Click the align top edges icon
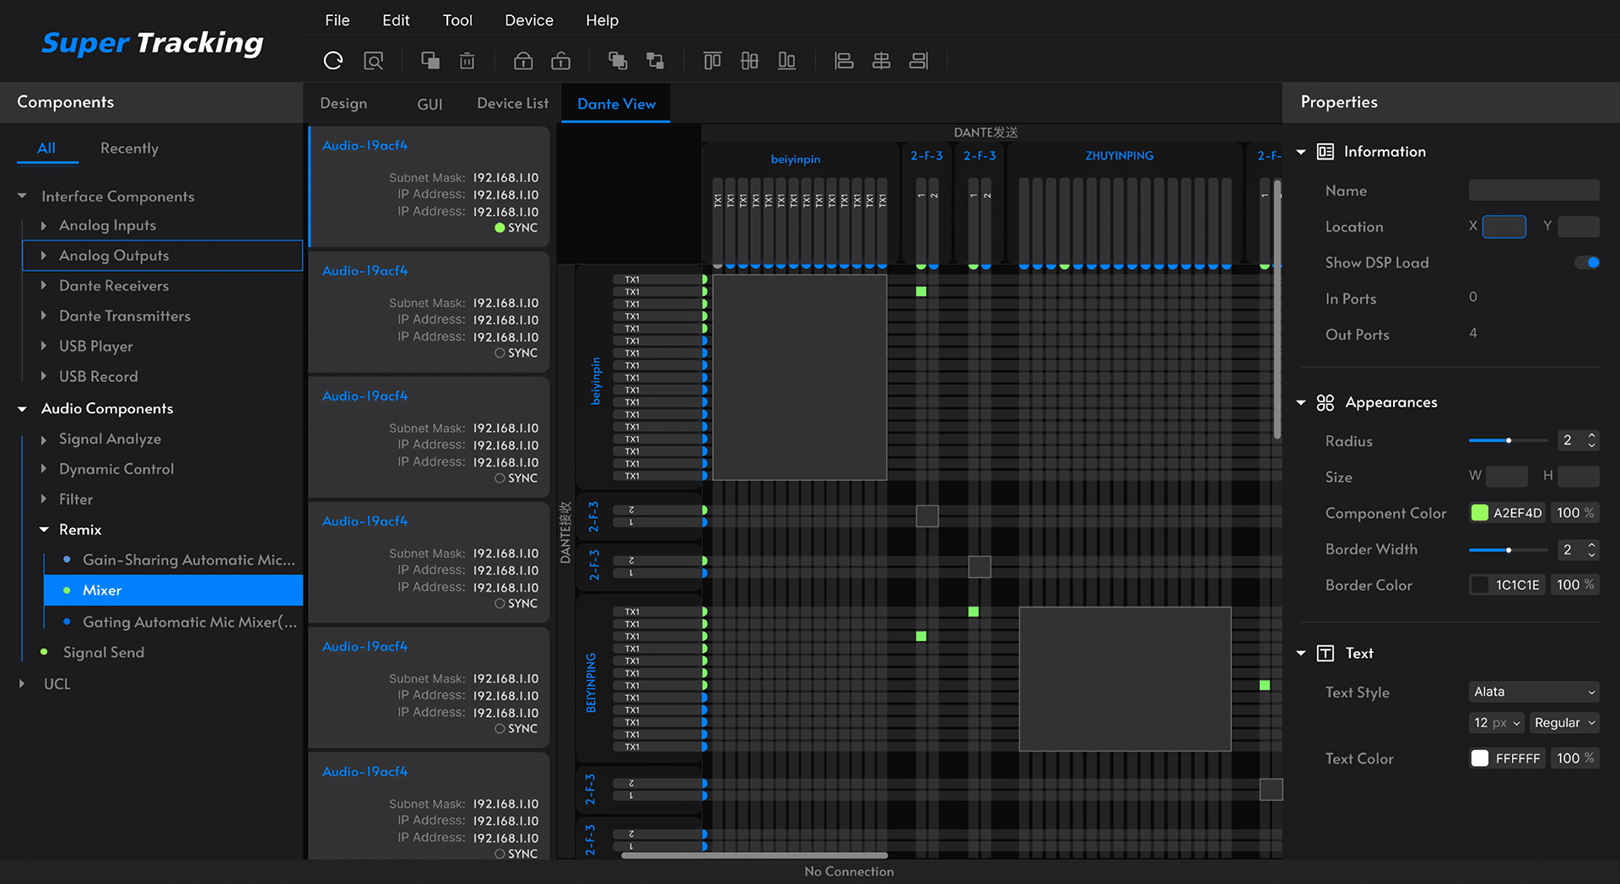Image resolution: width=1620 pixels, height=884 pixels. (712, 61)
